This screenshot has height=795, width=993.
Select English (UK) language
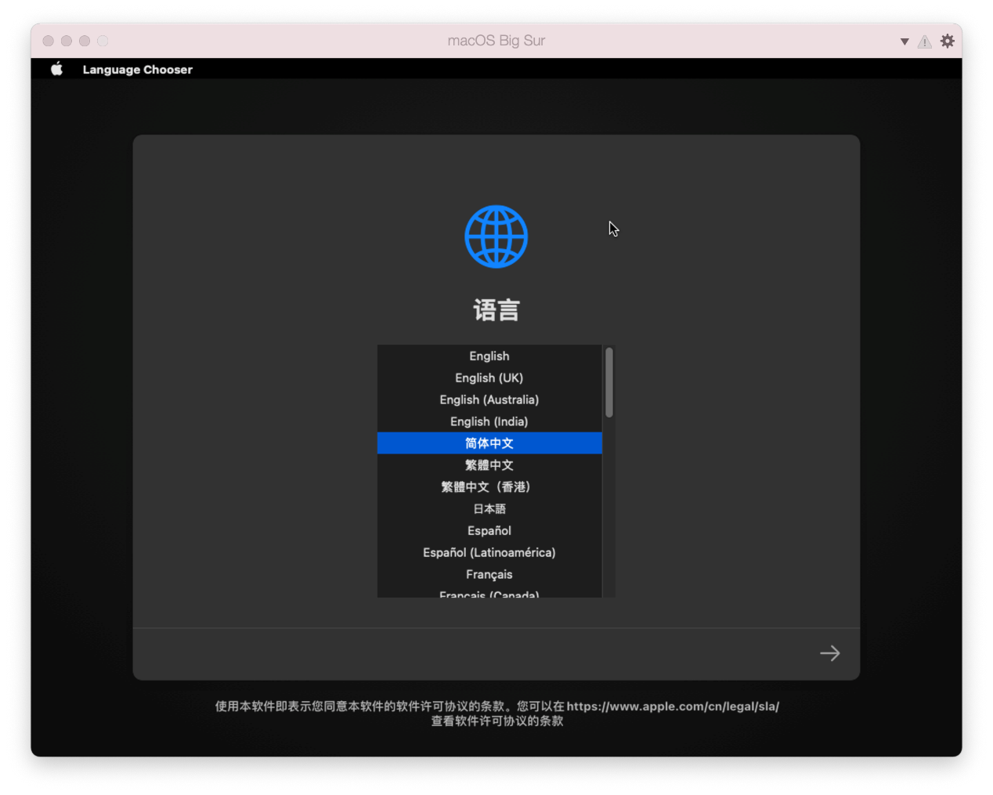coord(489,378)
